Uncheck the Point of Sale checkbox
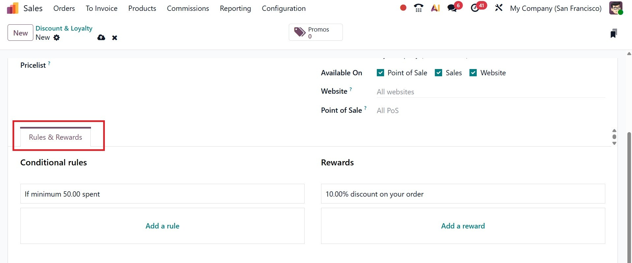The height and width of the screenshot is (263, 632). tap(380, 73)
